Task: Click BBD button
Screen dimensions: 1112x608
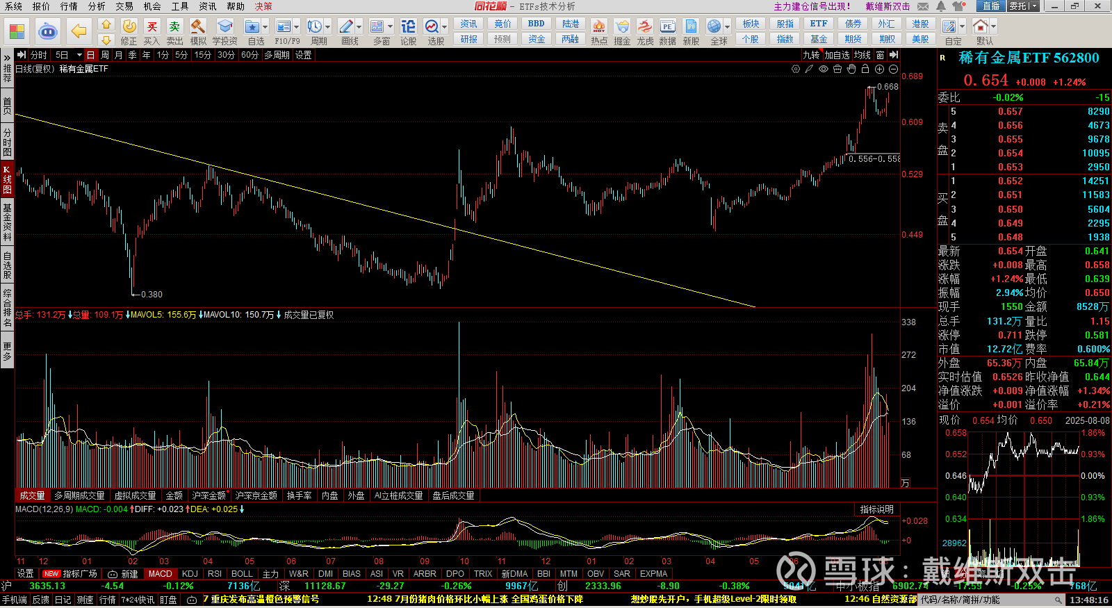Action: [537, 24]
